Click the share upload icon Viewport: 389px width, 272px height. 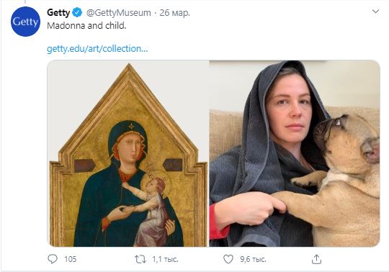click(x=316, y=259)
